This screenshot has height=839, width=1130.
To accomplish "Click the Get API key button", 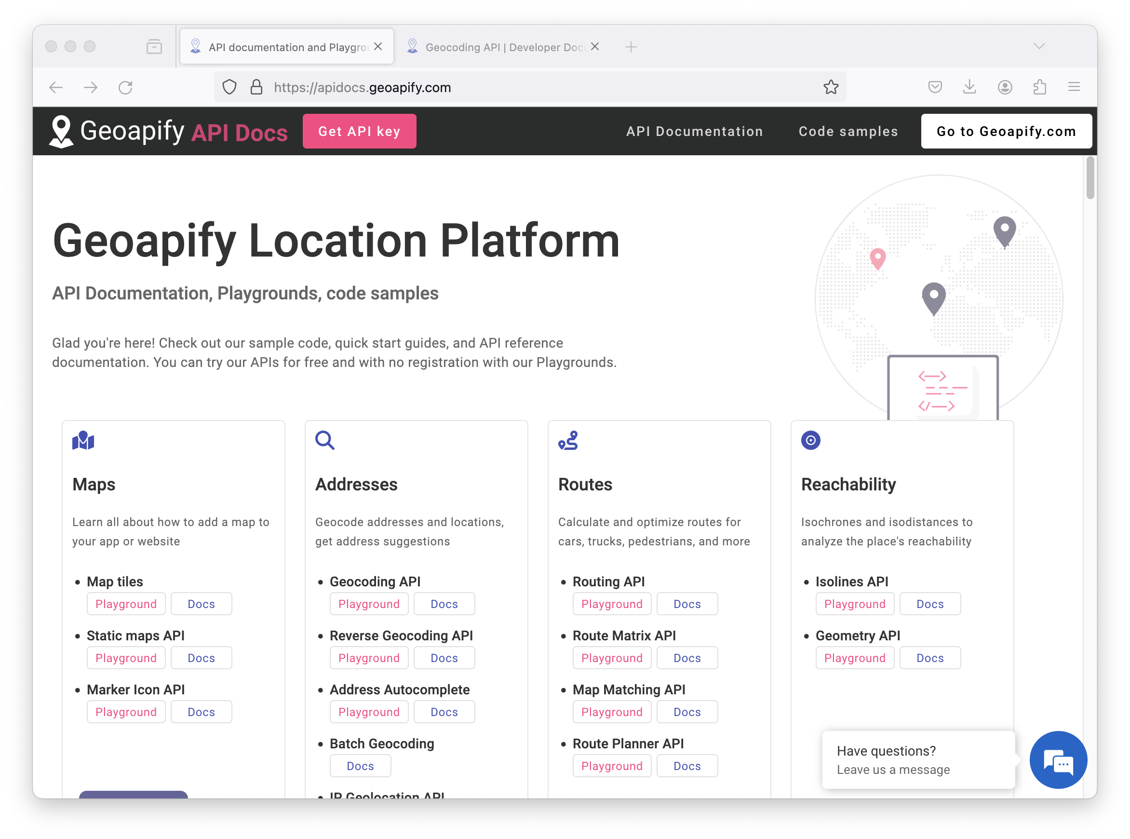I will click(360, 132).
